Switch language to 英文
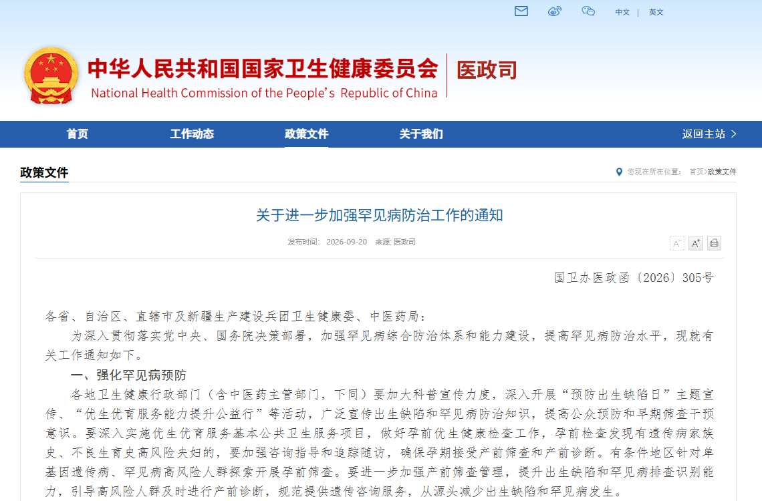The image size is (762, 501). pyautogui.click(x=656, y=12)
